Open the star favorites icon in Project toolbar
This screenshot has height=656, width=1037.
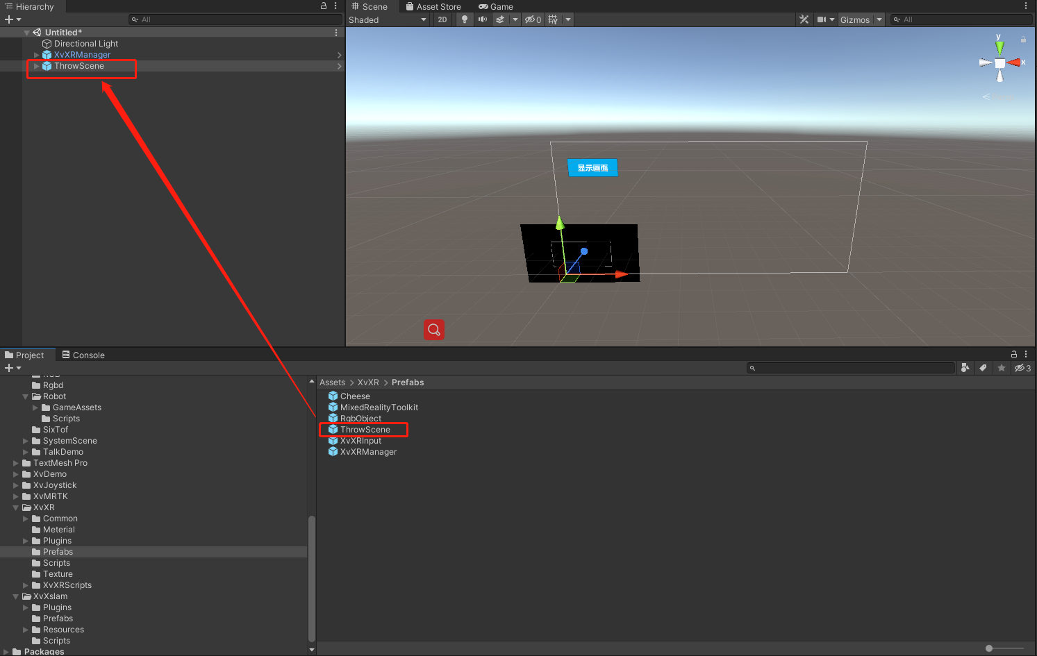point(1002,368)
